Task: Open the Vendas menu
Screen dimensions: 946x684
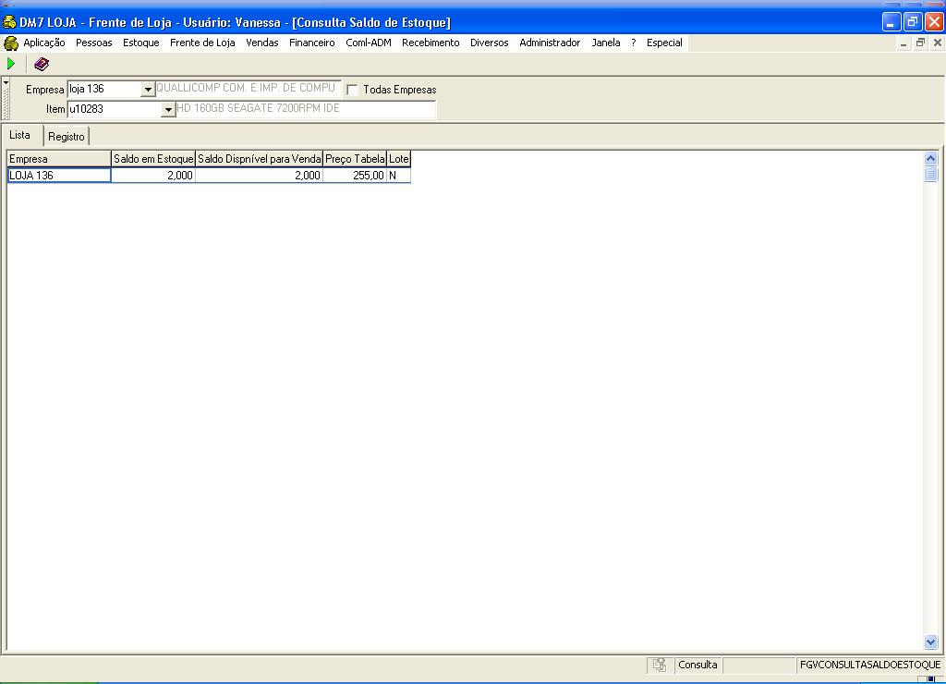Action: (262, 43)
